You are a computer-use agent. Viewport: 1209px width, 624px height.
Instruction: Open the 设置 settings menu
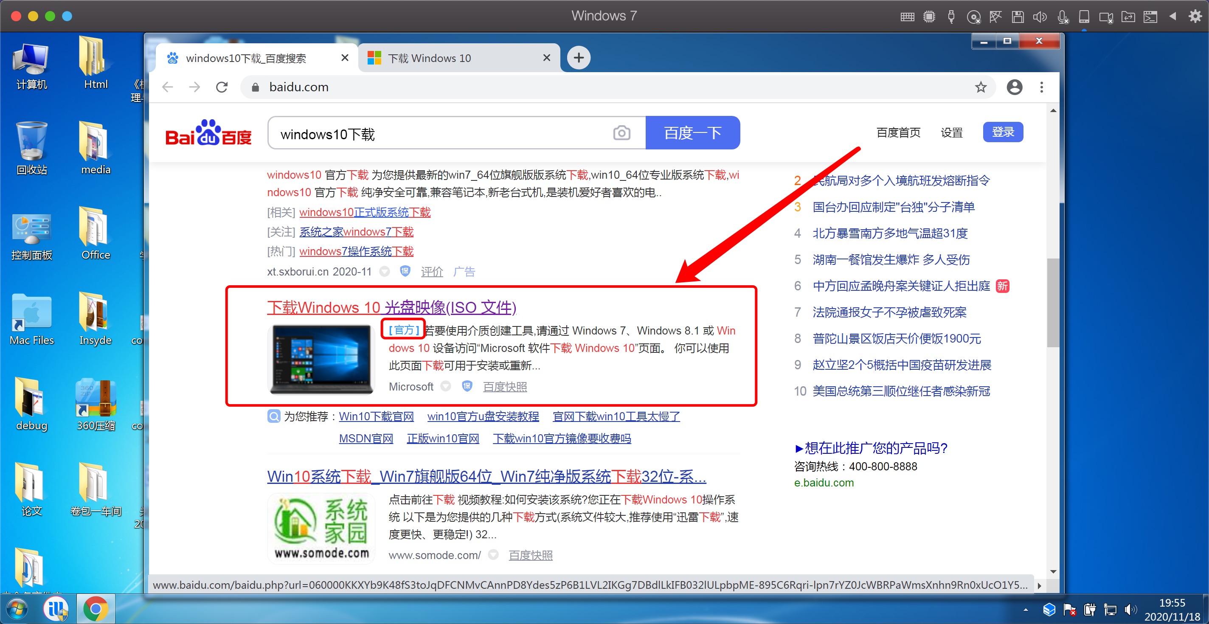(x=951, y=133)
